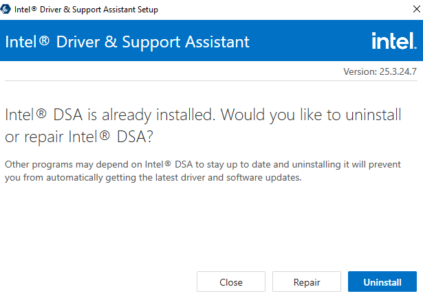Click the 'already installed' heading text
This screenshot has height=298, width=423.
[203, 126]
